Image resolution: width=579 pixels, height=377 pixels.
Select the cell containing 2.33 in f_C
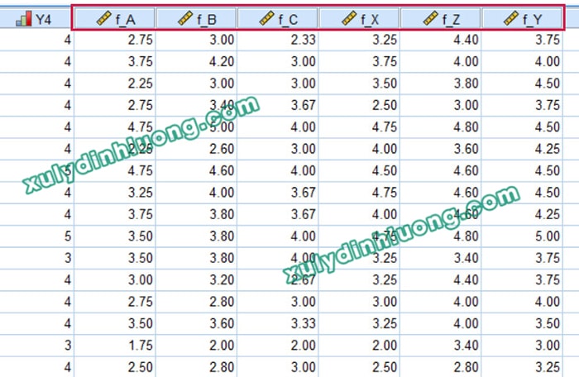point(301,38)
